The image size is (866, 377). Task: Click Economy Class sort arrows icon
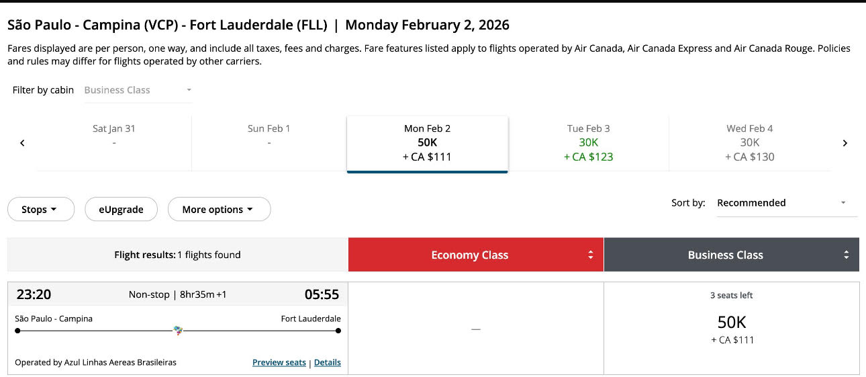(x=591, y=255)
